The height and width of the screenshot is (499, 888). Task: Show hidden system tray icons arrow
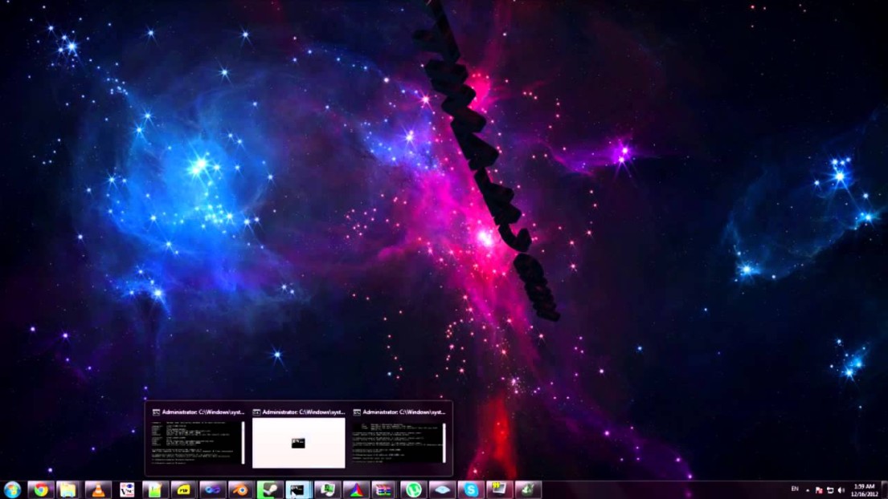pos(808,490)
